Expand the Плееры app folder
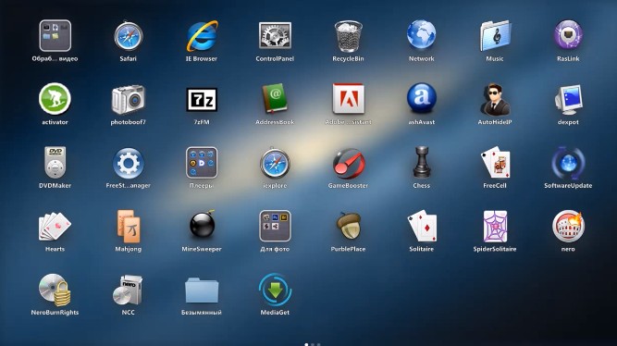The image size is (617, 346). point(202,163)
